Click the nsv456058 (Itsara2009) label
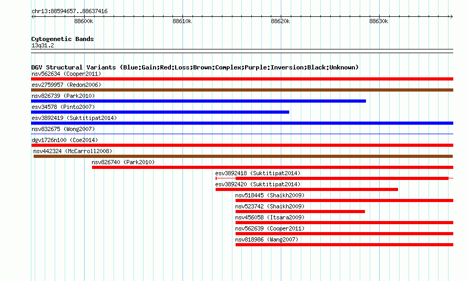 pyautogui.click(x=270, y=217)
